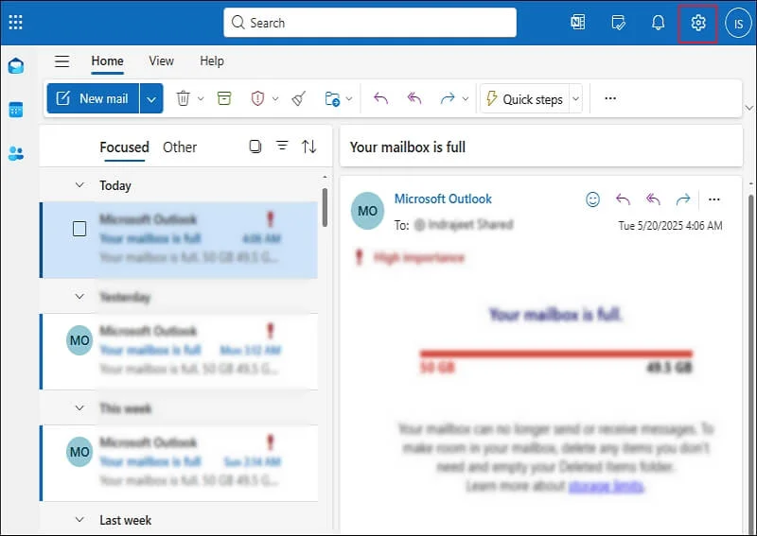Click the MO avatar on Sun message

click(79, 452)
